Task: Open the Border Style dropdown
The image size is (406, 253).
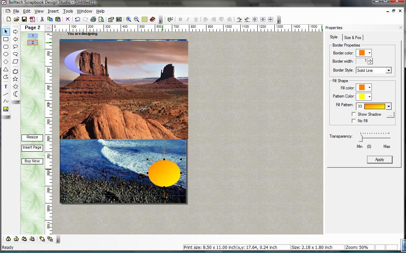Action: click(389, 70)
